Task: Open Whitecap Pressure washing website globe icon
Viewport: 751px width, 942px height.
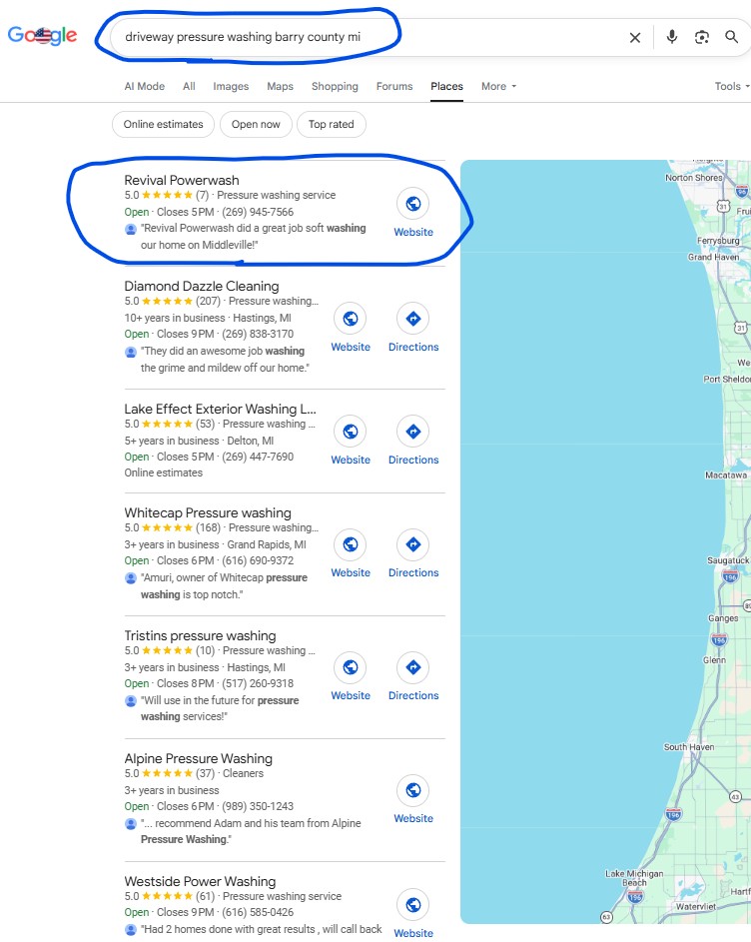Action: coord(351,544)
